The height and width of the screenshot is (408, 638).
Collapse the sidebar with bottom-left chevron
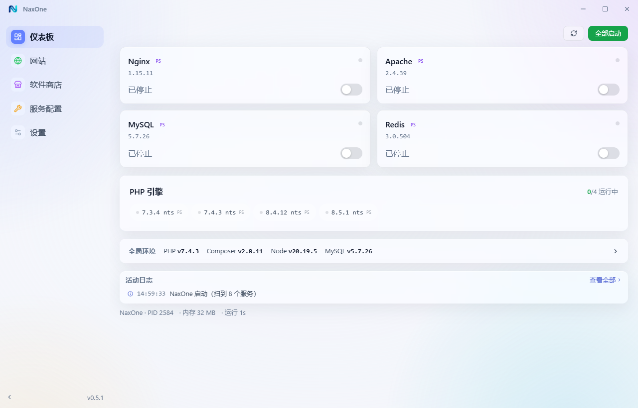(9, 397)
